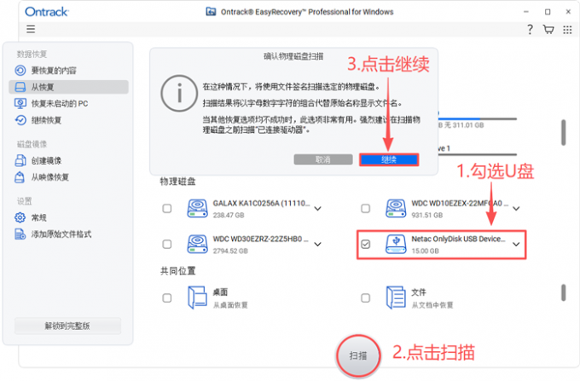Screen dimensions: 580x381
Task: Click the Ontrack logo
Action: (x=47, y=12)
